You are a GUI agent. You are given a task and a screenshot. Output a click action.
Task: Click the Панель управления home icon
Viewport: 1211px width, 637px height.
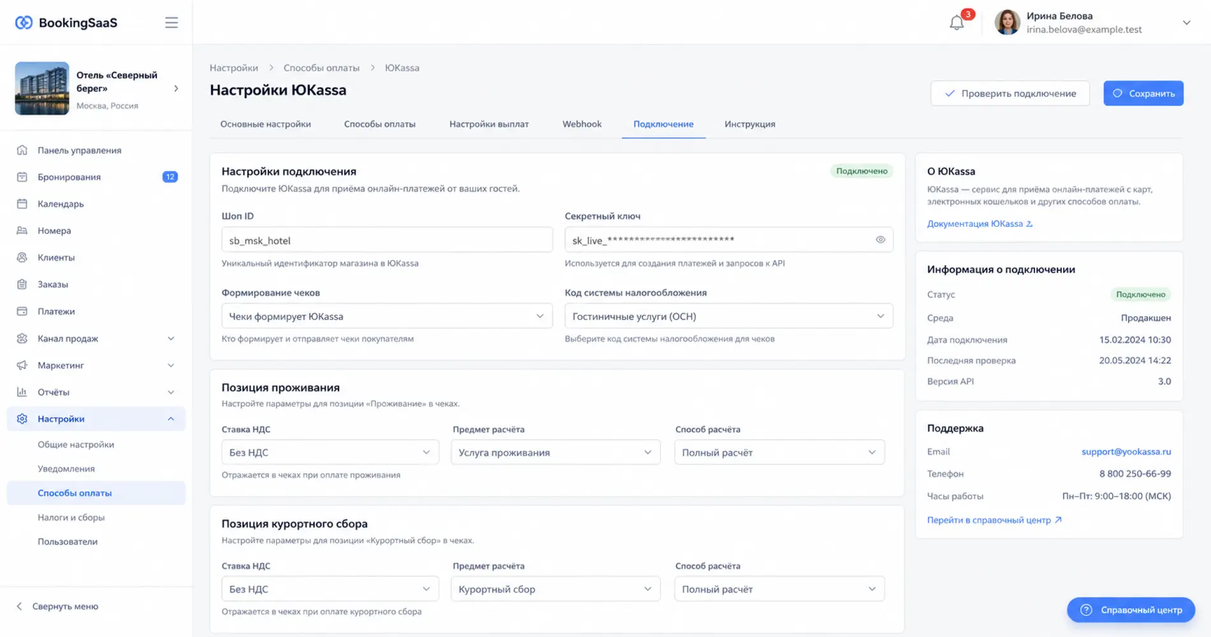click(22, 150)
